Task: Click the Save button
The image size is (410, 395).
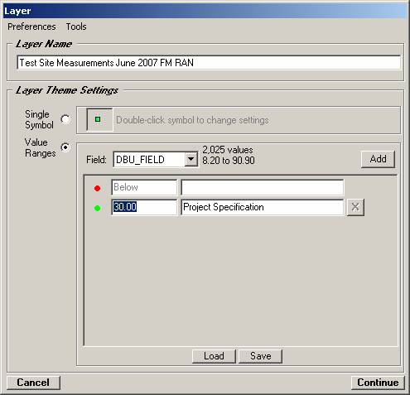Action: pos(260,356)
